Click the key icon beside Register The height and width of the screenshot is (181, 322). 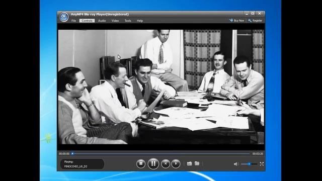250,21
